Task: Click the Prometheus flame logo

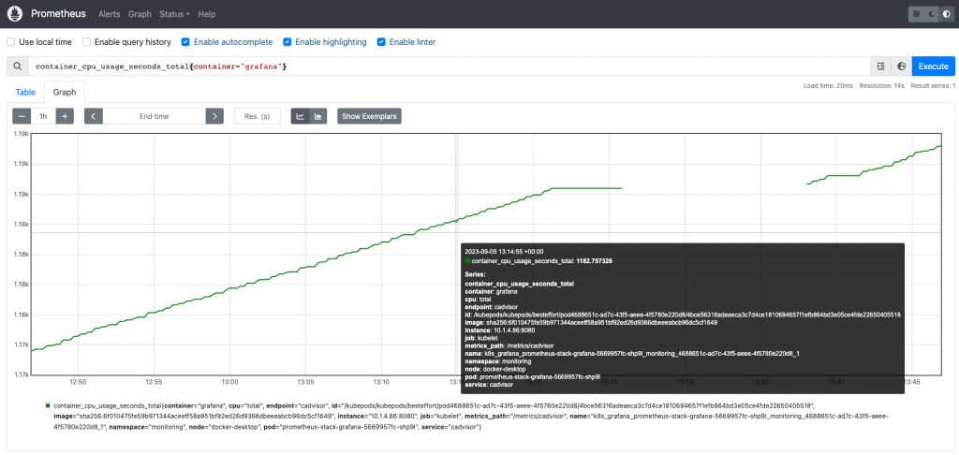Action: point(16,13)
